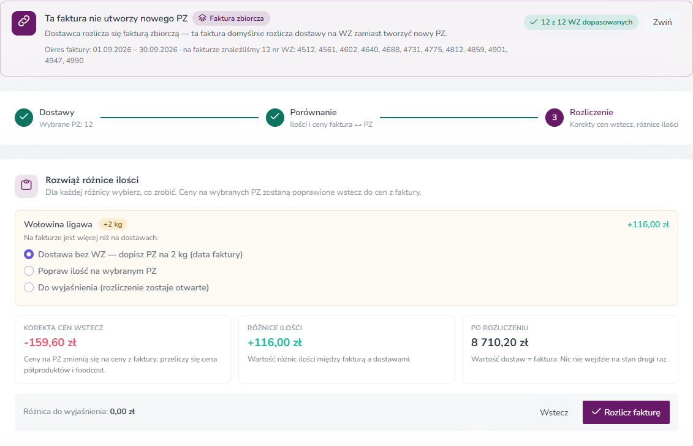This screenshot has width=693, height=446.
Task: Click the '+116,00 zł' amount in Wołowina row
Action: (x=648, y=225)
